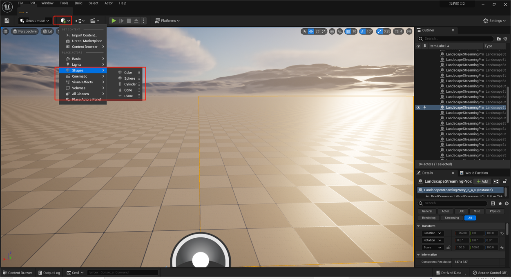
Task: Open the Output Log
Action: 49,272
